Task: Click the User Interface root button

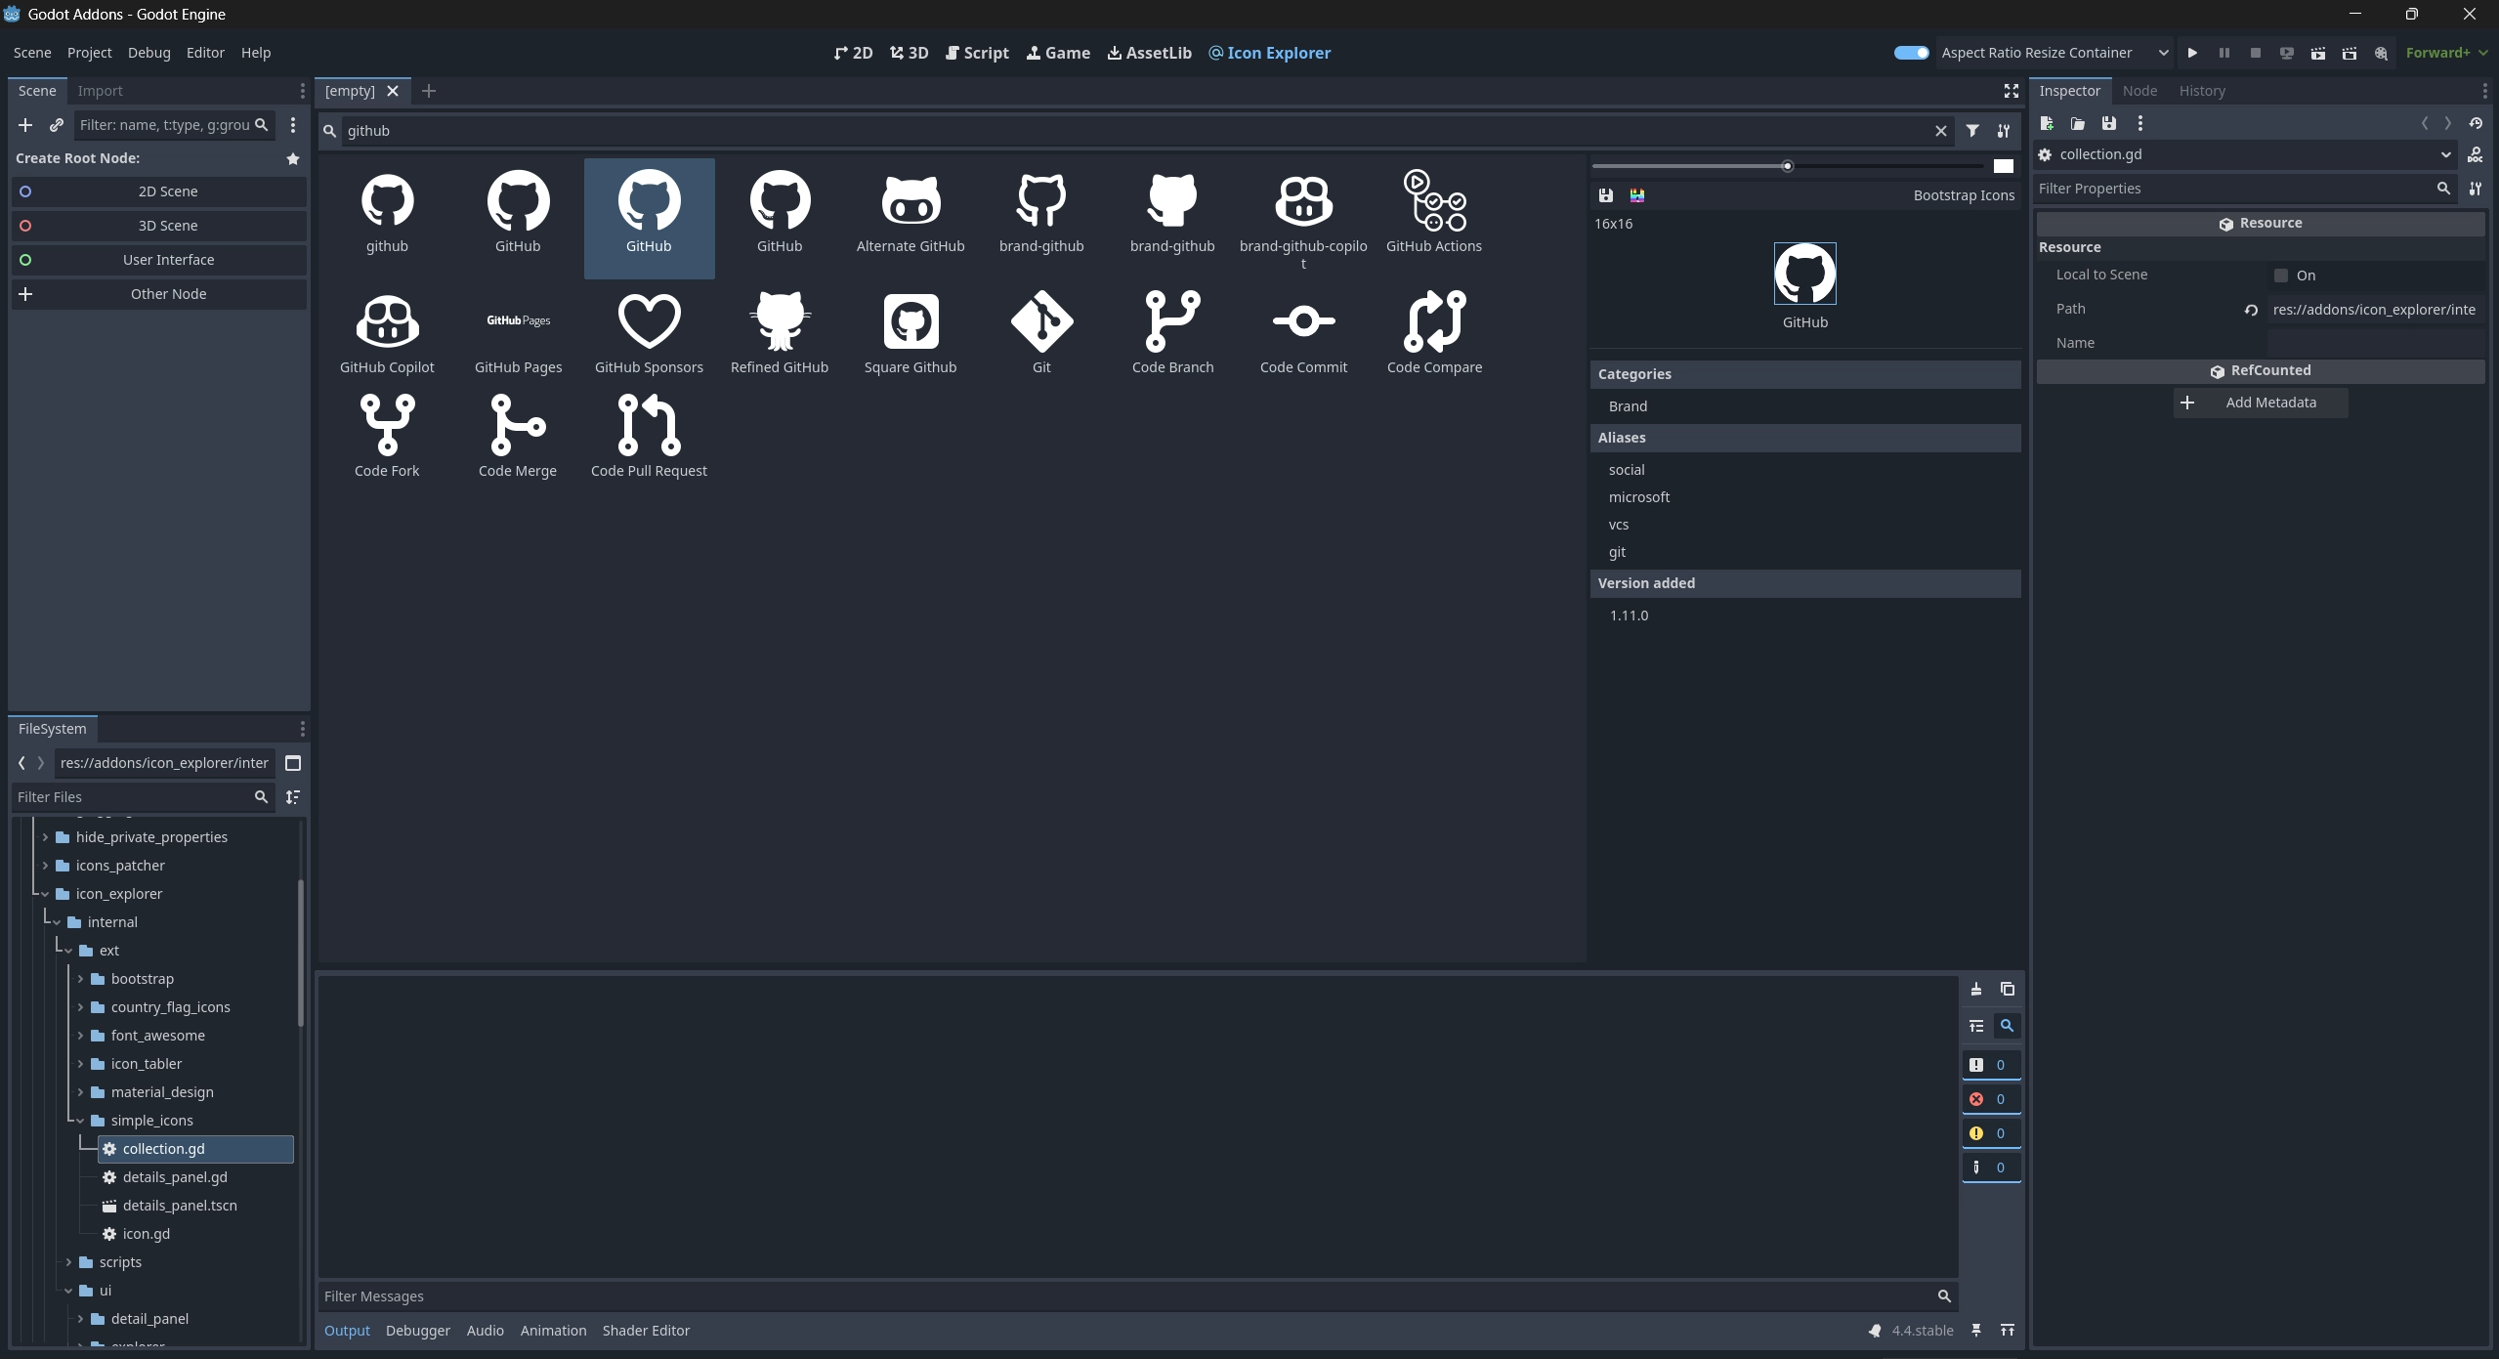Action: tap(158, 260)
